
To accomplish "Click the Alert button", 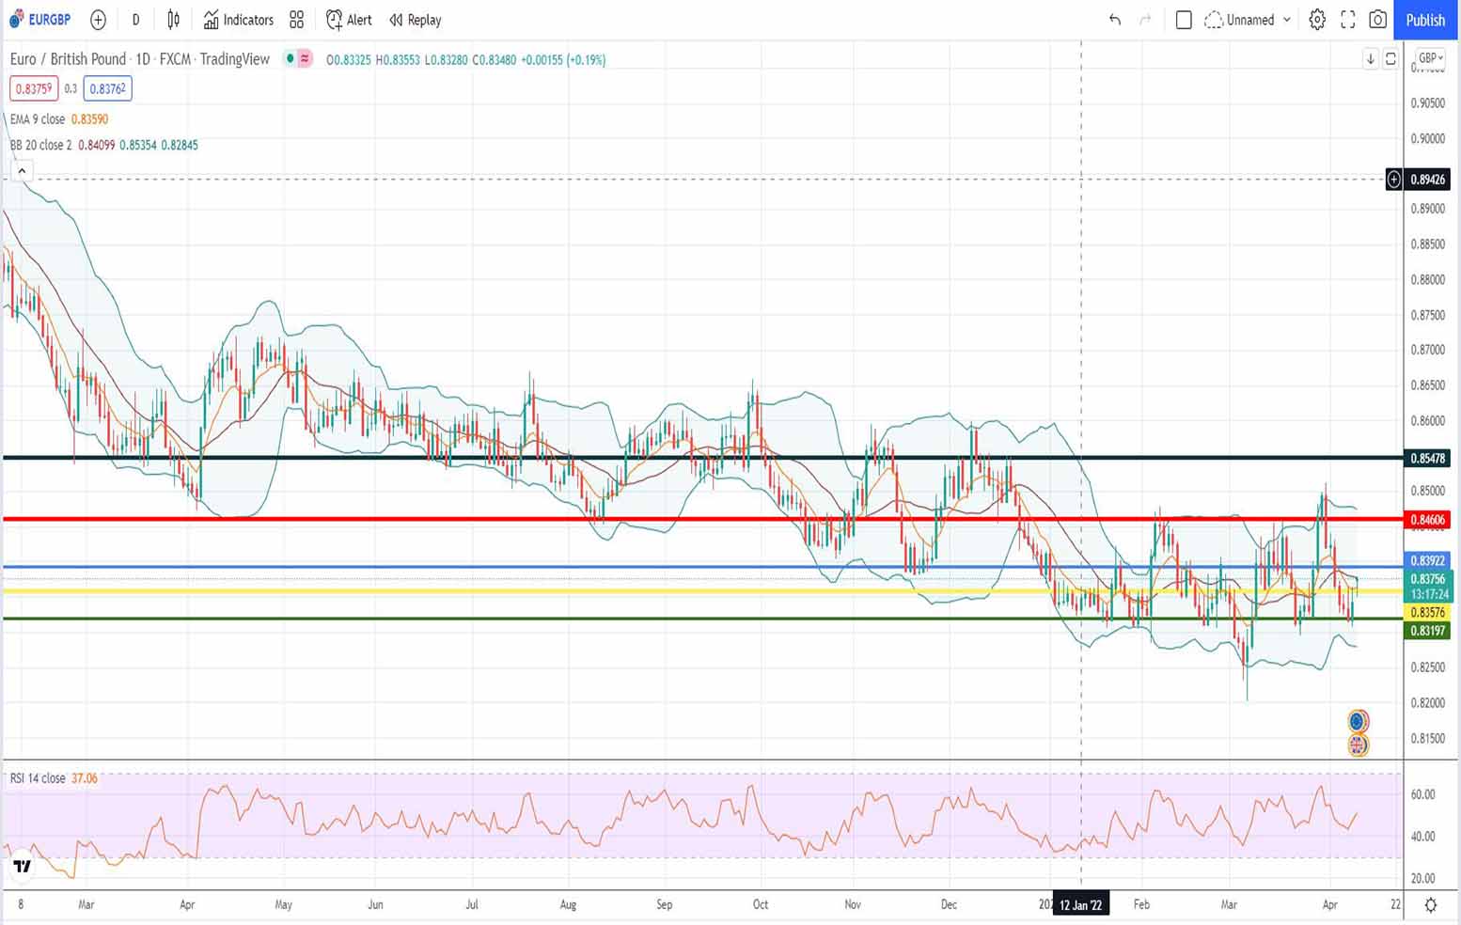I will 349,20.
